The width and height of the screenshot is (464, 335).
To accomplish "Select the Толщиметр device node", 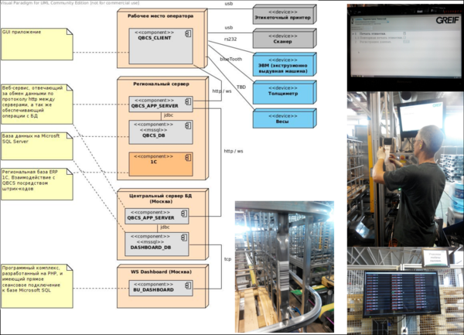I will 283,94.
